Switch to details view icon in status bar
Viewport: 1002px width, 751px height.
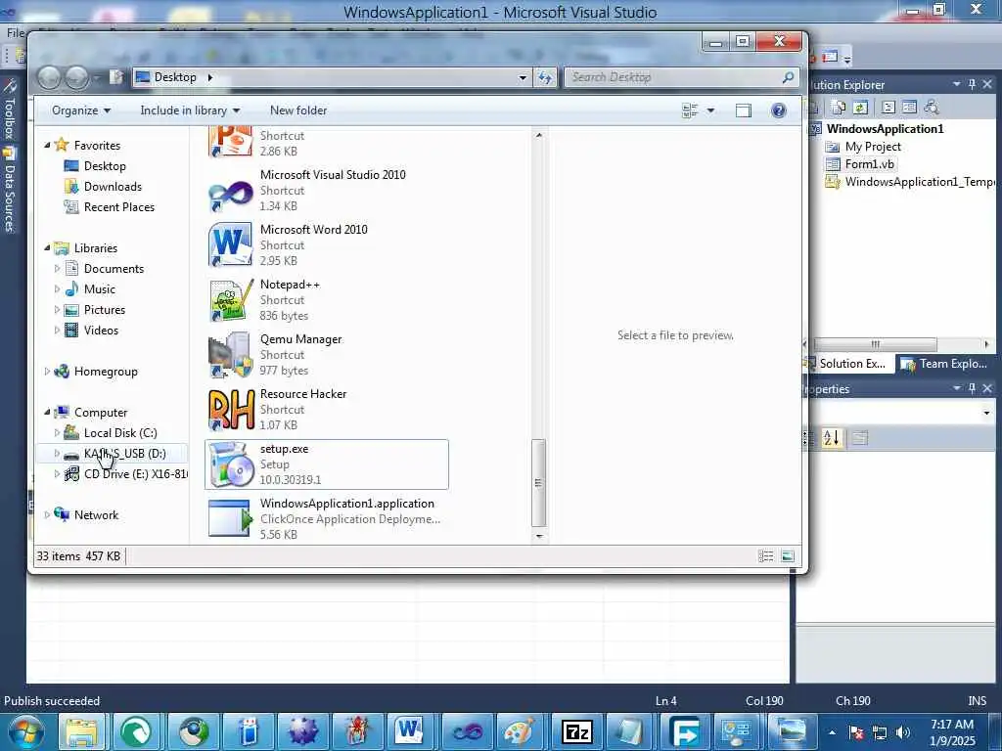point(765,556)
